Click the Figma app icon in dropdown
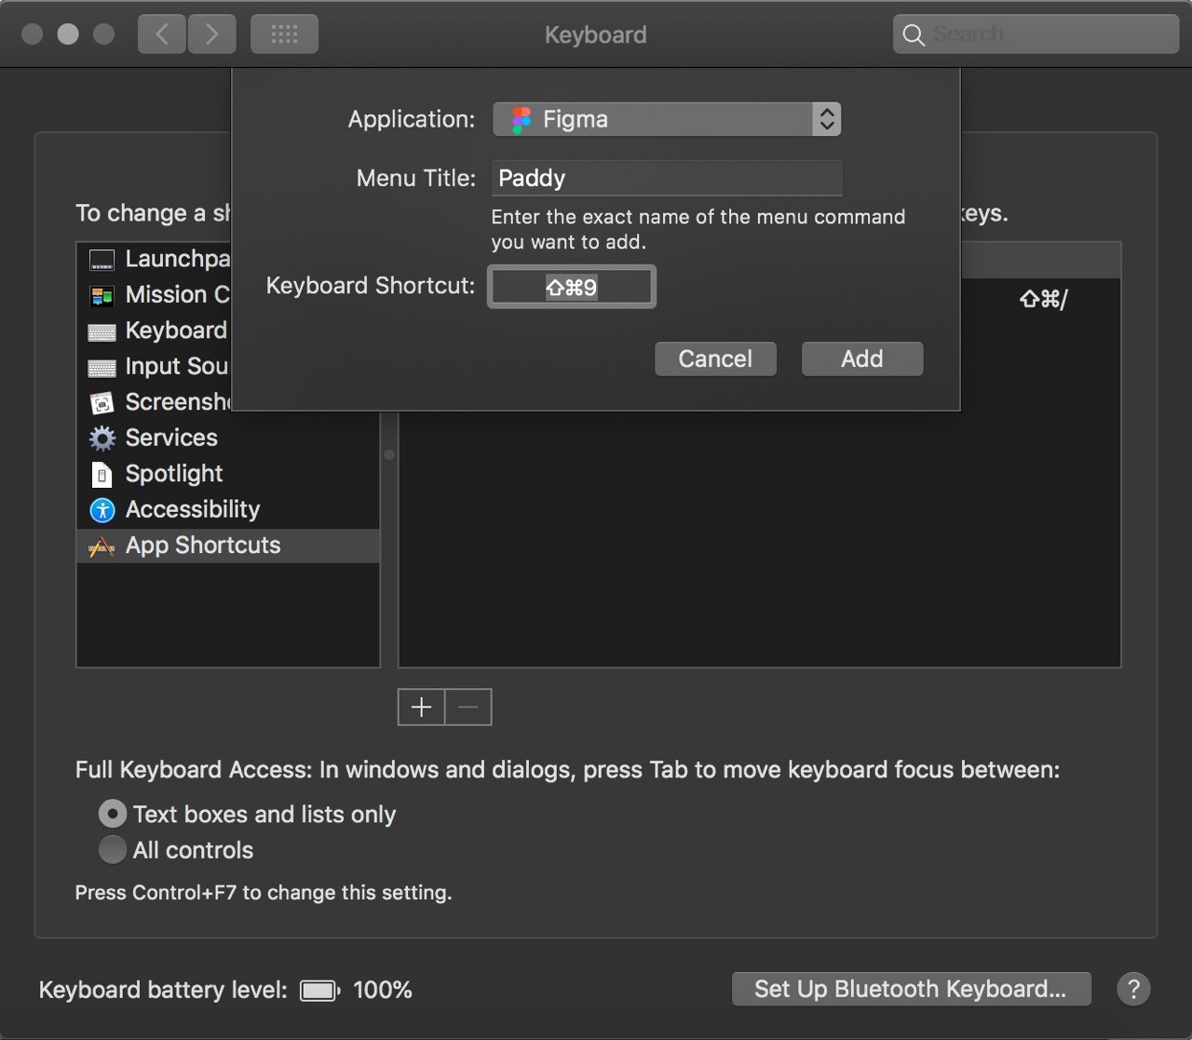Viewport: 1192px width, 1040px height. (x=521, y=119)
